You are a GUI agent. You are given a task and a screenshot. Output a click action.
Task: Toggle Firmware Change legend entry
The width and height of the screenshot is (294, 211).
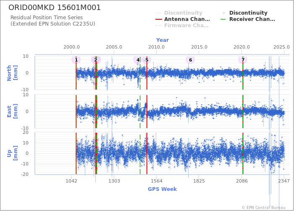click(182, 26)
